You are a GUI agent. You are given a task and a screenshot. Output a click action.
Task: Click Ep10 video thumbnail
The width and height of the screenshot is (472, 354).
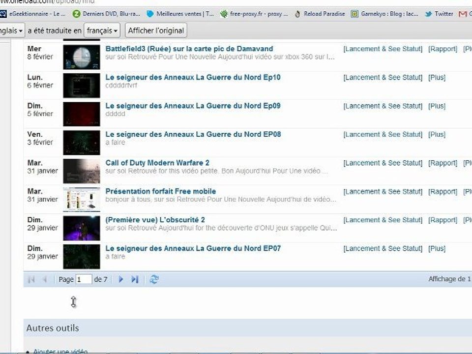(x=82, y=86)
